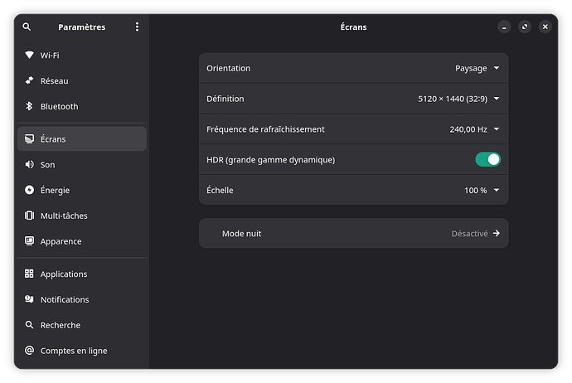Click the Énergie power icon
The width and height of the screenshot is (572, 383).
(29, 190)
